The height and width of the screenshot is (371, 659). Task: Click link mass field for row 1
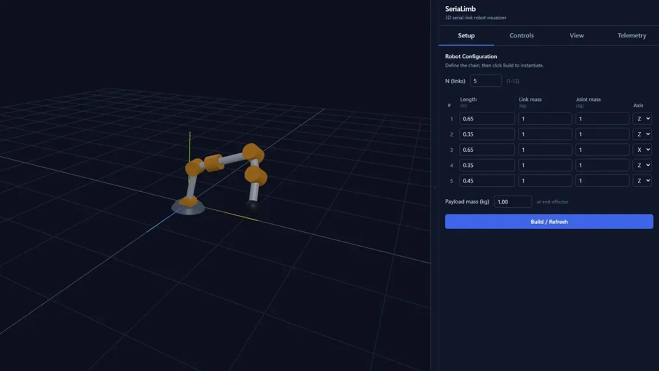545,119
